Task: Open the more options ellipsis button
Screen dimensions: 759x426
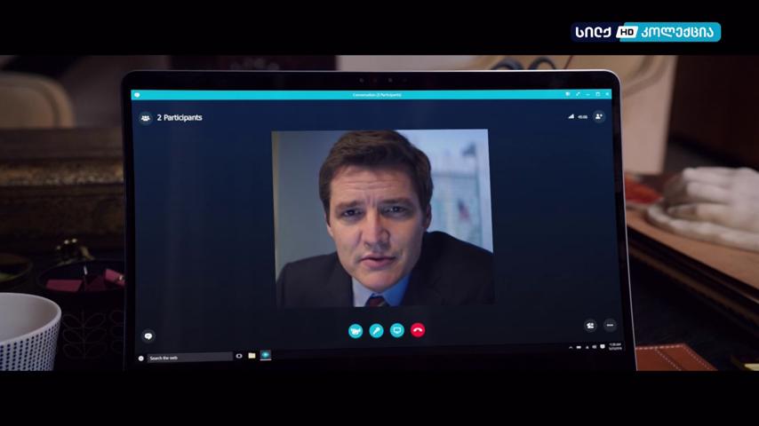Action: [610, 325]
